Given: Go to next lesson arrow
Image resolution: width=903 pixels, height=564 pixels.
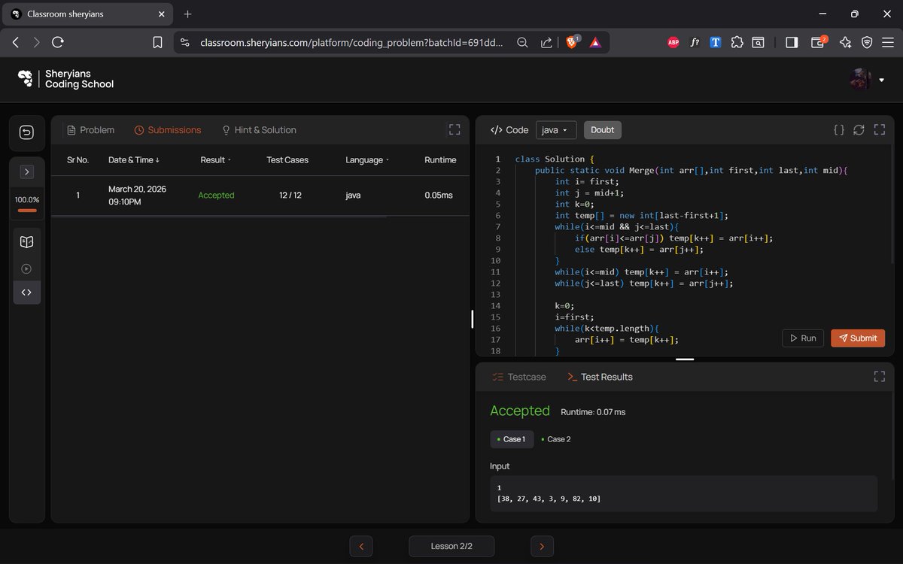Looking at the screenshot, I should (x=542, y=547).
